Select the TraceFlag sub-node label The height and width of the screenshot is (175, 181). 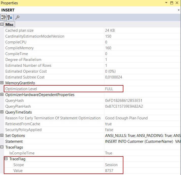(17, 159)
